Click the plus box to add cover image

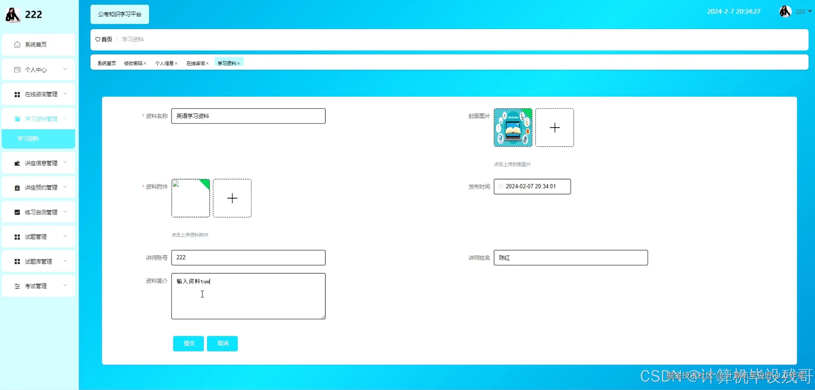tap(554, 128)
